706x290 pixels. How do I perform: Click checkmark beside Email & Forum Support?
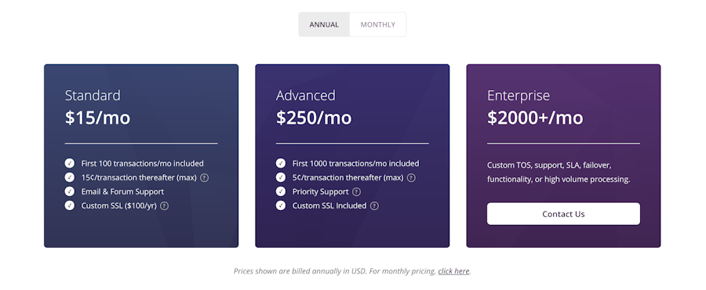click(x=69, y=191)
